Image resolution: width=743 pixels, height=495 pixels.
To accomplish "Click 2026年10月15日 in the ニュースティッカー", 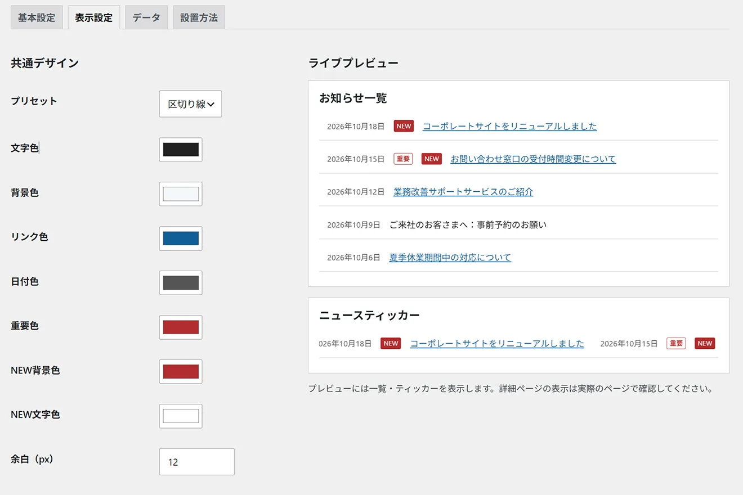I will [629, 344].
